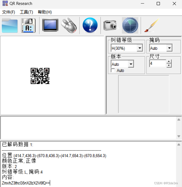
Task: Click inside the 尺寸 value field
Action: (158, 63)
